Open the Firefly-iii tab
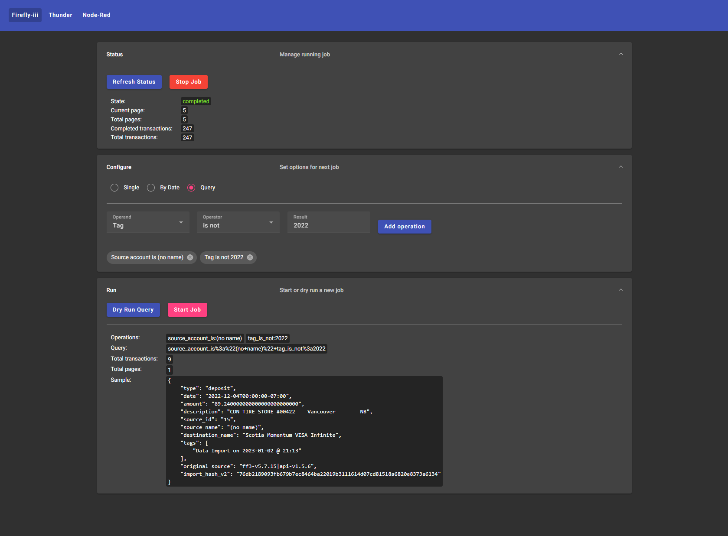This screenshot has height=536, width=728. tap(25, 15)
